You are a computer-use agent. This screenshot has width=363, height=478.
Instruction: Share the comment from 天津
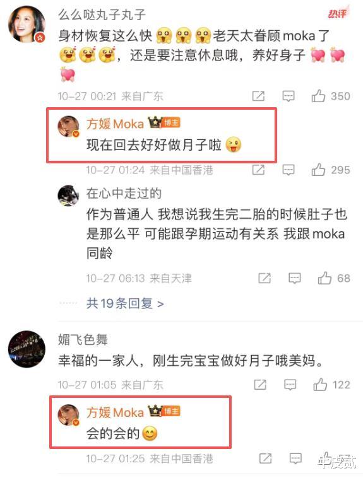(265, 278)
